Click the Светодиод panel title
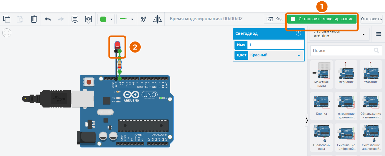This screenshot has height=156, width=385. [x=246, y=33]
